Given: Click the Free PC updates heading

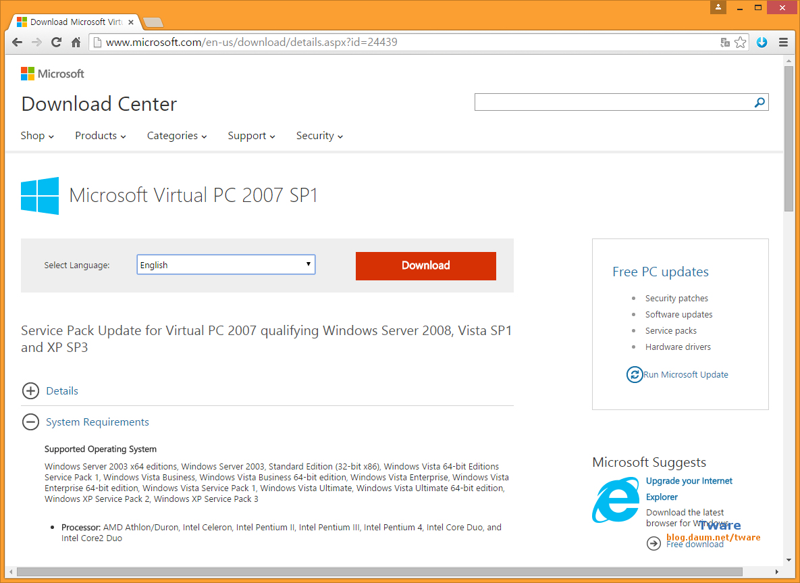Looking at the screenshot, I should click(x=661, y=272).
